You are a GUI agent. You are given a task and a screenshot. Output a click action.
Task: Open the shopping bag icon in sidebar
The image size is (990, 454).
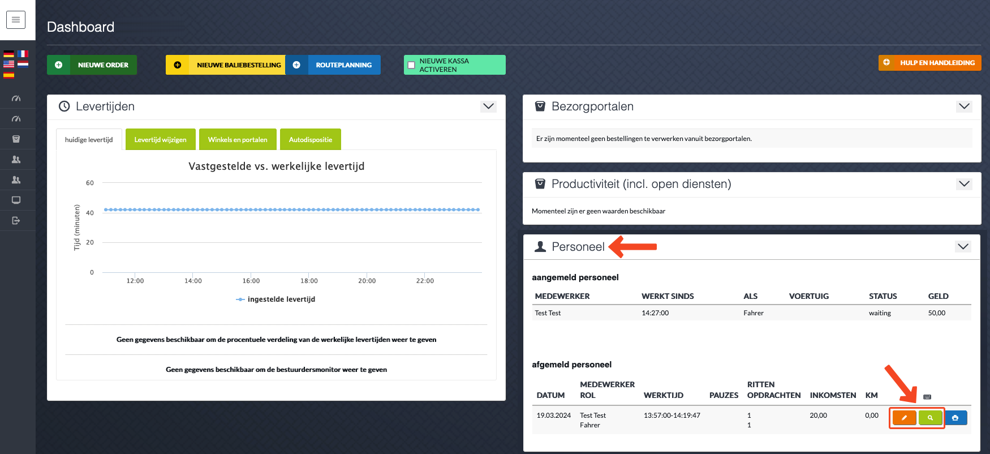(16, 139)
